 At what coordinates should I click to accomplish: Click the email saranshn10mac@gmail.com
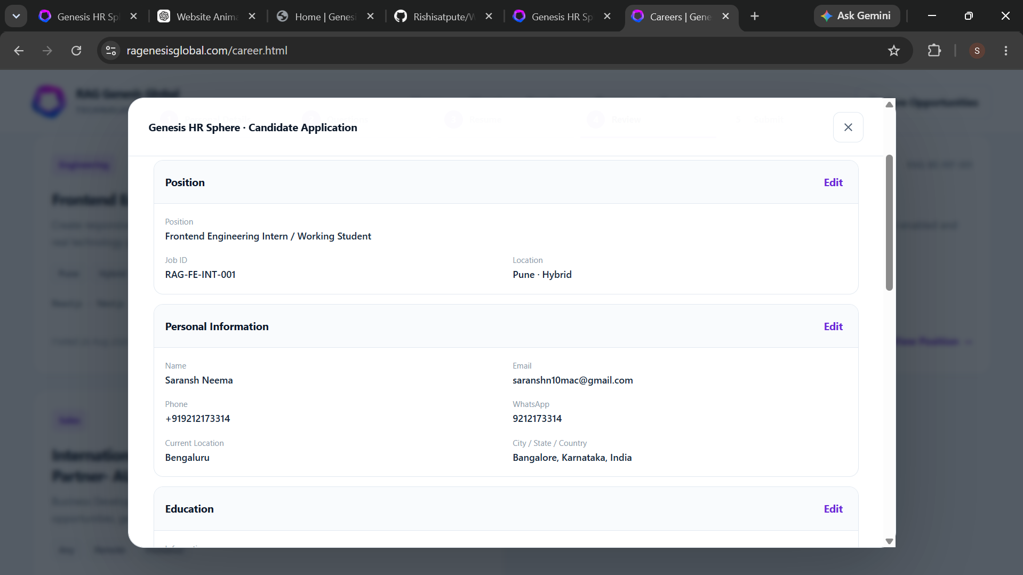[573, 380]
